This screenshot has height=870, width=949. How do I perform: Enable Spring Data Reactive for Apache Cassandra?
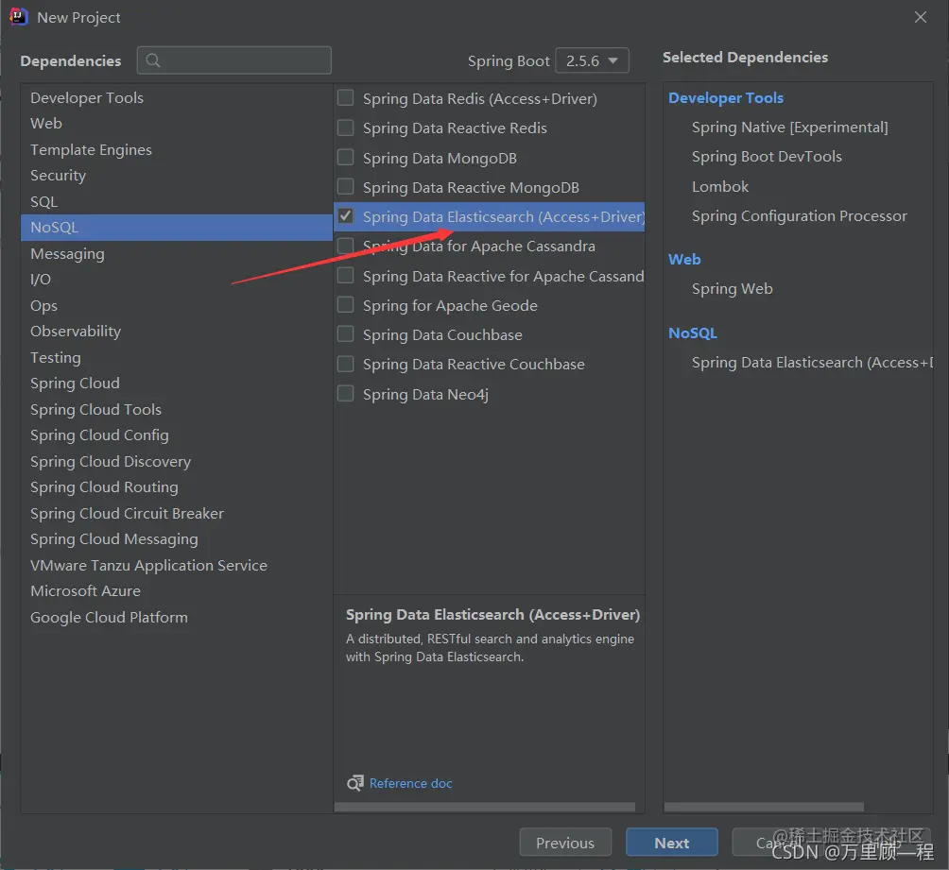346,276
